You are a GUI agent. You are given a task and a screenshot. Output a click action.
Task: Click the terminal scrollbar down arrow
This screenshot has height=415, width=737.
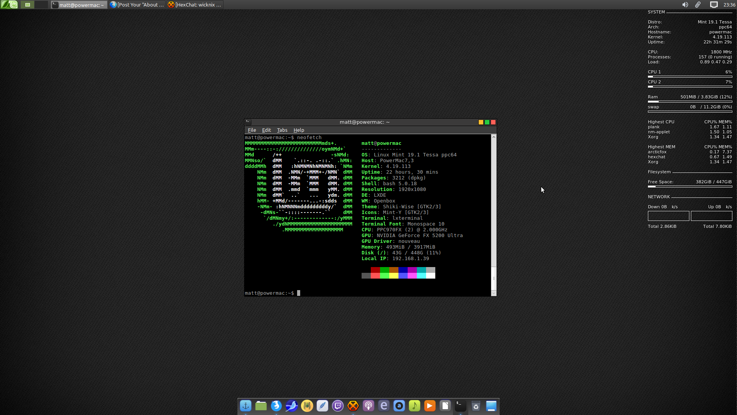pos(494,294)
